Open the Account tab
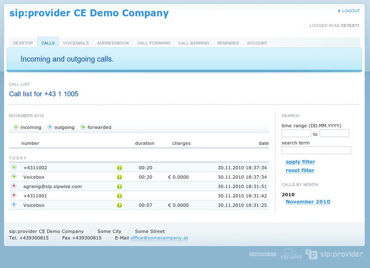Screen dimensions: 370x268 [257, 43]
